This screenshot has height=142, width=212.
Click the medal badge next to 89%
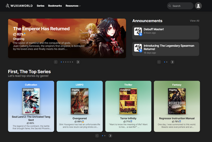(83, 121)
